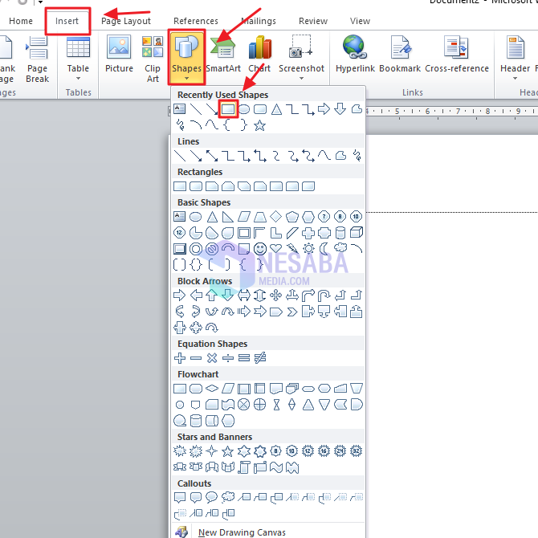
Task: Choose the explosion 1 shape
Action: (x=180, y=451)
